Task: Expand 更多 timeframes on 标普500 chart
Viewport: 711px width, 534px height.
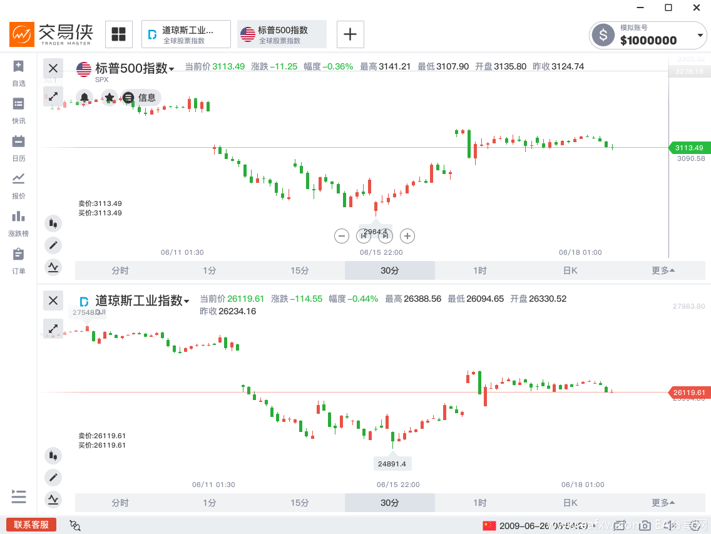Action: (x=663, y=270)
